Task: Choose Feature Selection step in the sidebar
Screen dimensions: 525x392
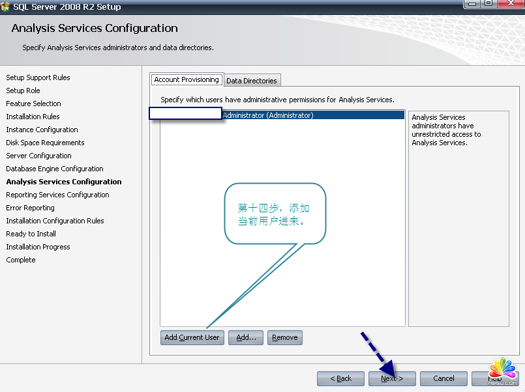Action: coord(33,104)
